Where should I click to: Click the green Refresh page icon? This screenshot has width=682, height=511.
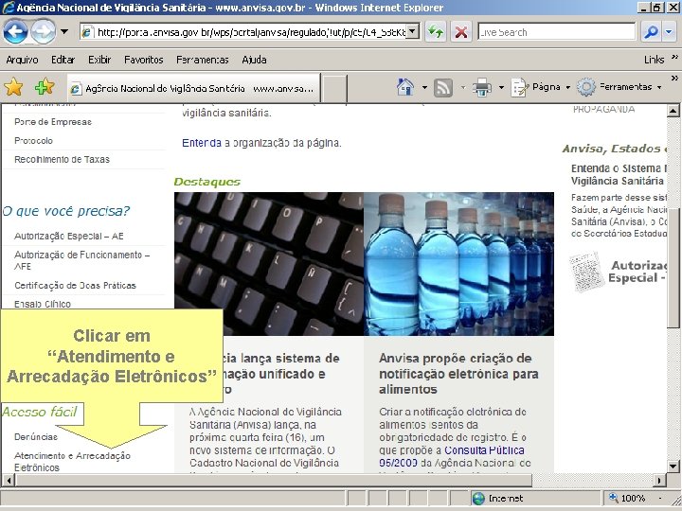coord(436,32)
